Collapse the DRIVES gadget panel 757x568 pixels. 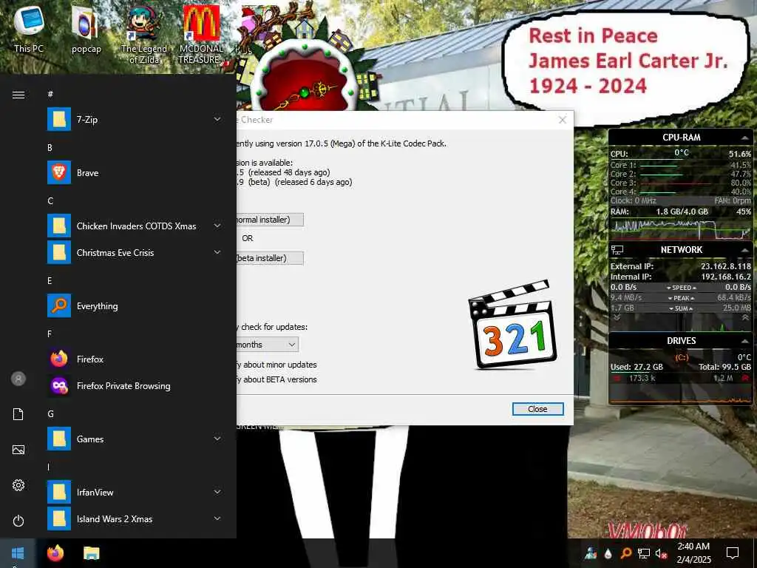pyautogui.click(x=744, y=341)
